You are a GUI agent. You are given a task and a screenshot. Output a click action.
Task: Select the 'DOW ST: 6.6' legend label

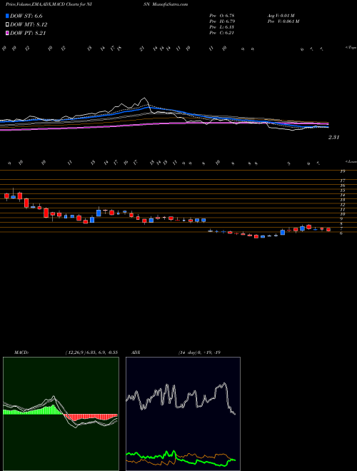(x=26, y=16)
